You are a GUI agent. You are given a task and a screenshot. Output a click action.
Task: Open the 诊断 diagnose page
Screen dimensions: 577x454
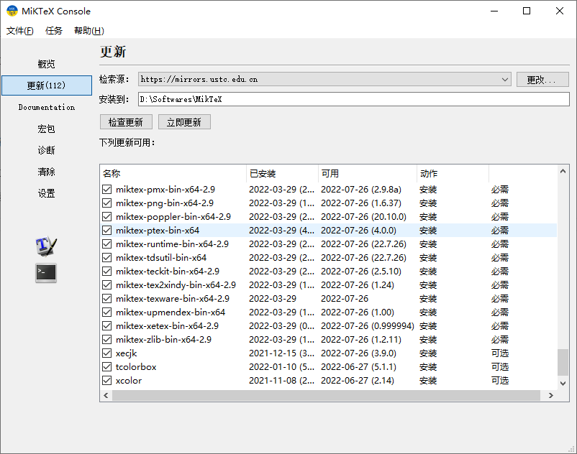pos(46,150)
